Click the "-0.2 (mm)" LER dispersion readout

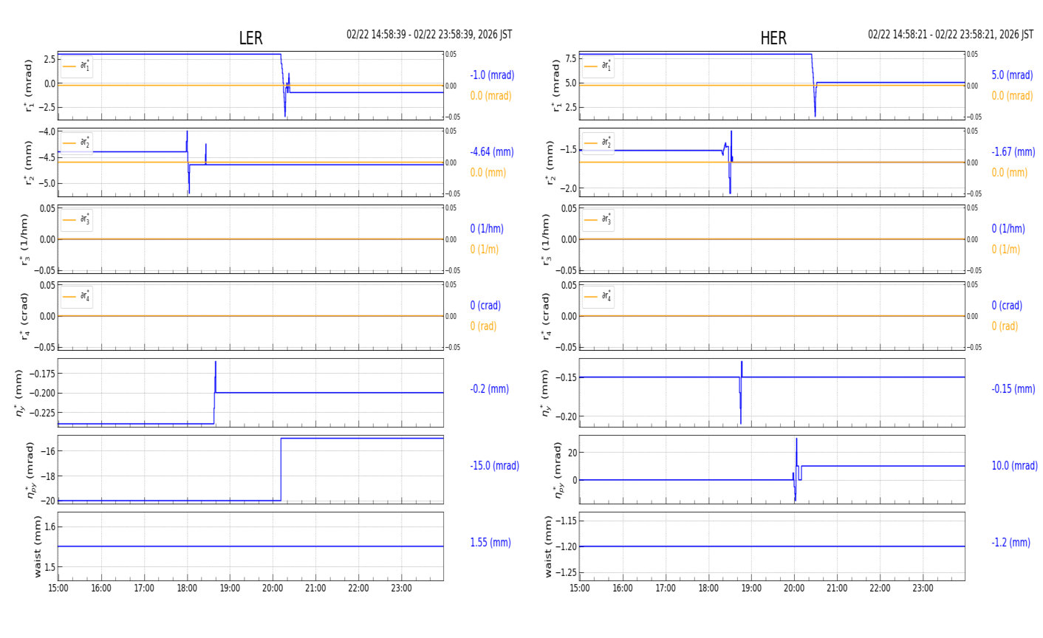coord(490,389)
